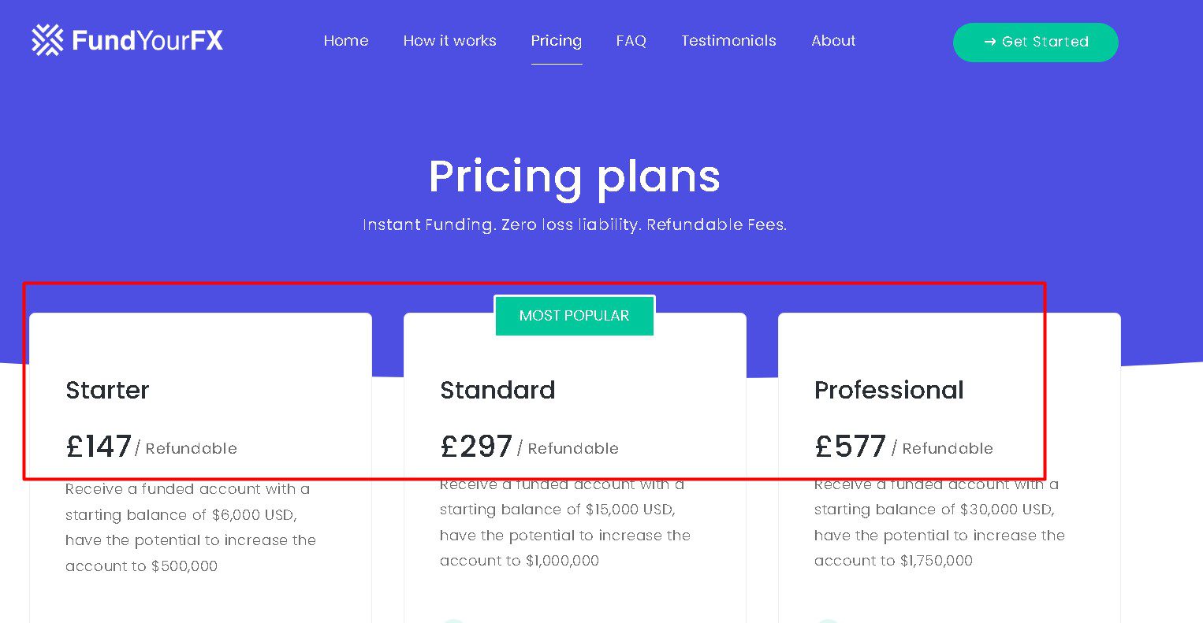The height and width of the screenshot is (623, 1203).
Task: Select the Pricing nav link
Action: [x=557, y=41]
